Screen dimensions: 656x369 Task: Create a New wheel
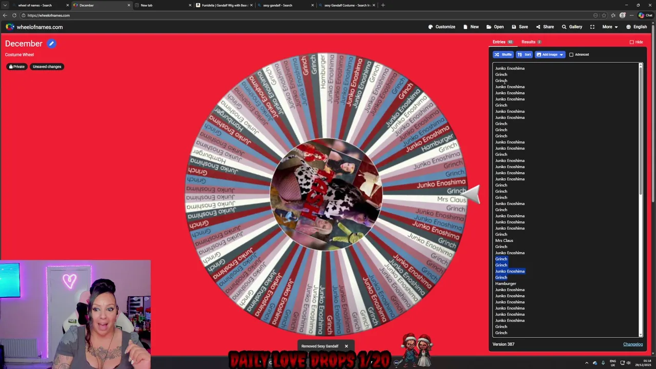pos(471,27)
